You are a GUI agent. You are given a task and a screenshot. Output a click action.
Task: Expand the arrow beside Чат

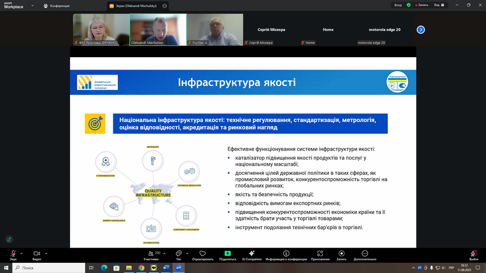pos(187,254)
